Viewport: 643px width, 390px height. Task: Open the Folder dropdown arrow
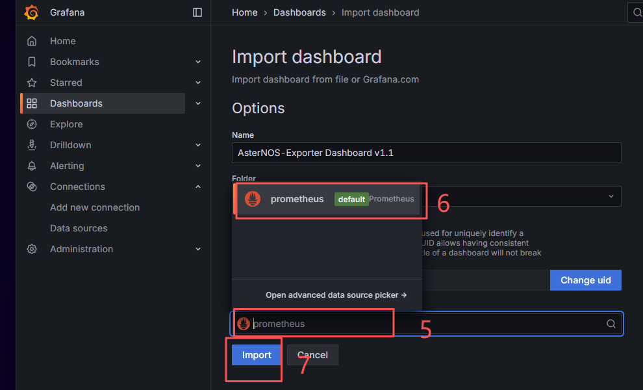click(611, 196)
